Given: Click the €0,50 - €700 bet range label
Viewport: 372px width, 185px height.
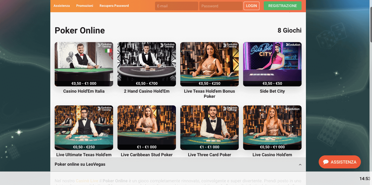Looking at the screenshot, I should coord(147,83).
